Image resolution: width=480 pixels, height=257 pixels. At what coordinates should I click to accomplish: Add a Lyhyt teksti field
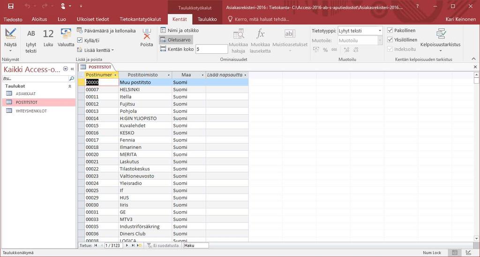click(x=31, y=41)
